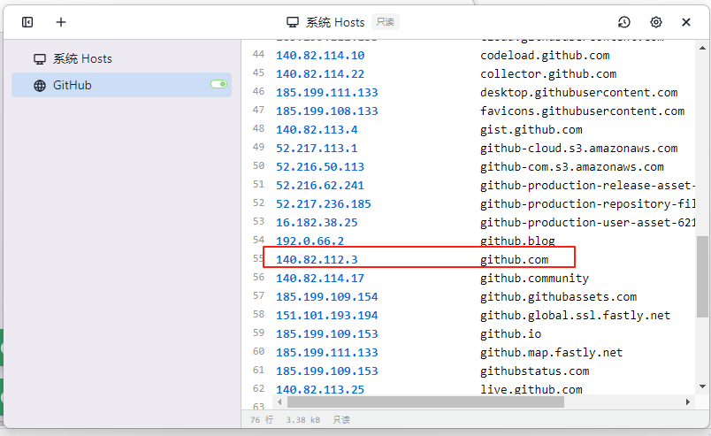Add a new hosts entry with plus icon
The width and height of the screenshot is (711, 436).
(61, 22)
